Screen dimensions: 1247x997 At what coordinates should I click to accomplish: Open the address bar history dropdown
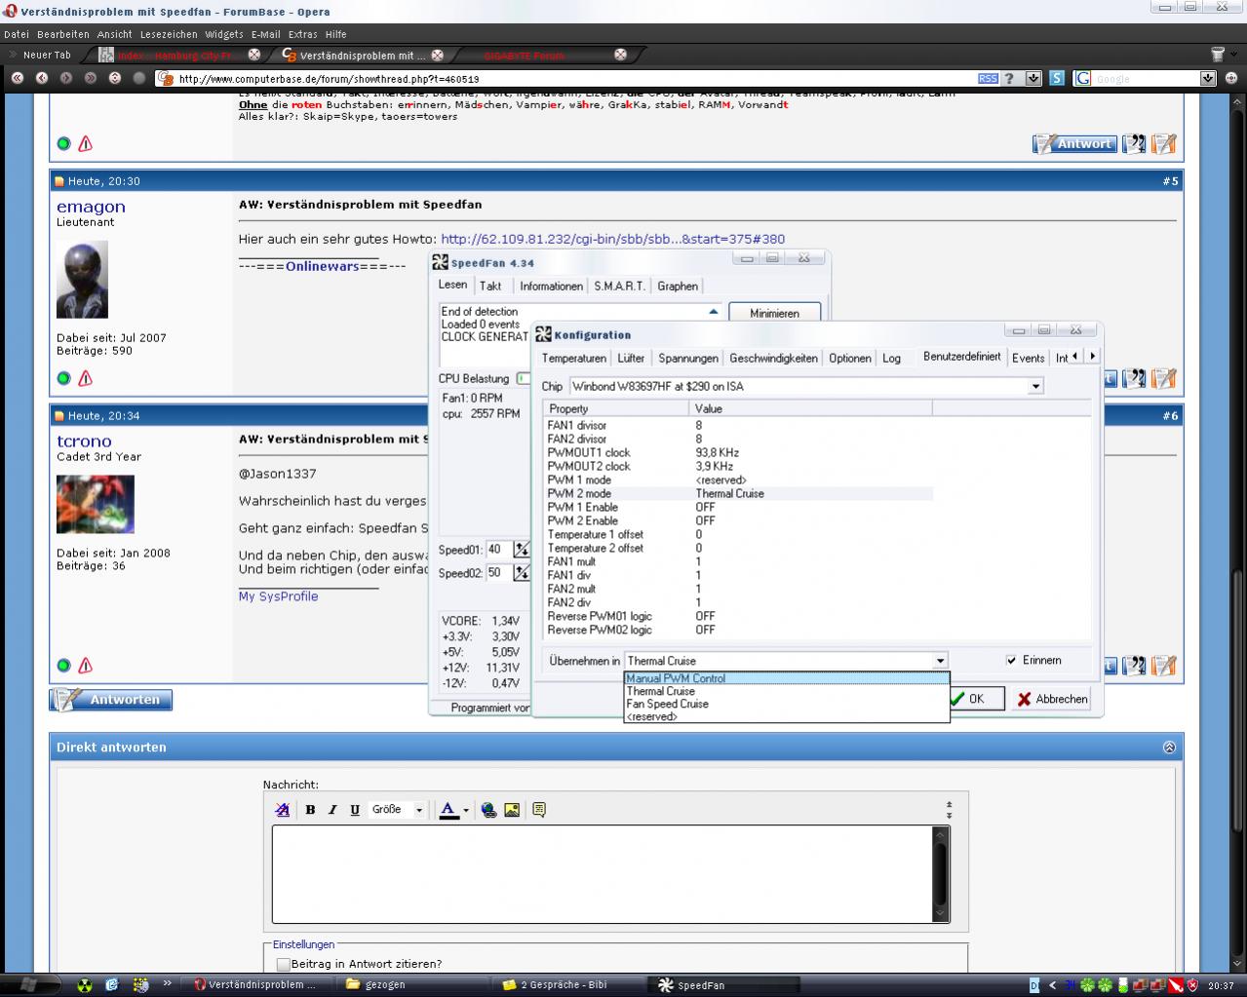click(1033, 79)
